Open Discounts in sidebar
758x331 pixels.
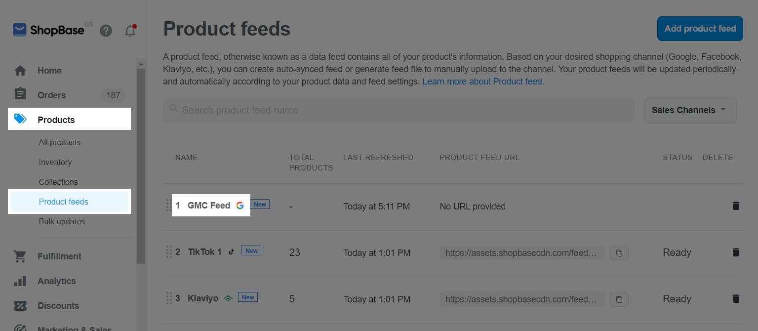58,306
